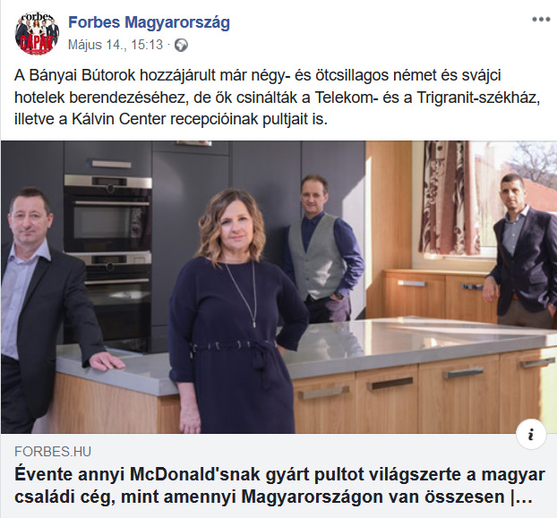
Task: Click the grey link preview footer area
Action: 278,475
